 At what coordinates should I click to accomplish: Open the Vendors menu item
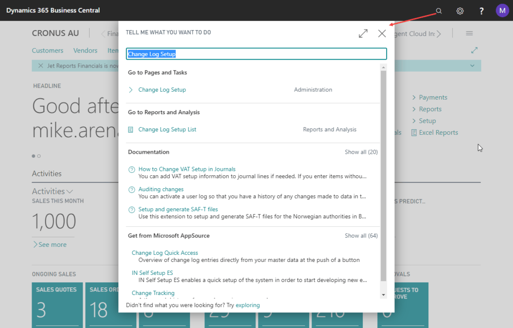pyautogui.click(x=85, y=51)
